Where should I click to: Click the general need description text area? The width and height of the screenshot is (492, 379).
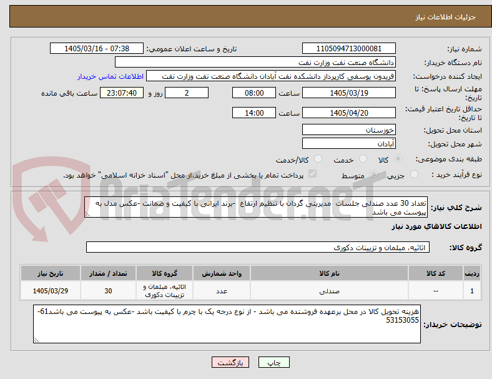pyautogui.click(x=256, y=207)
